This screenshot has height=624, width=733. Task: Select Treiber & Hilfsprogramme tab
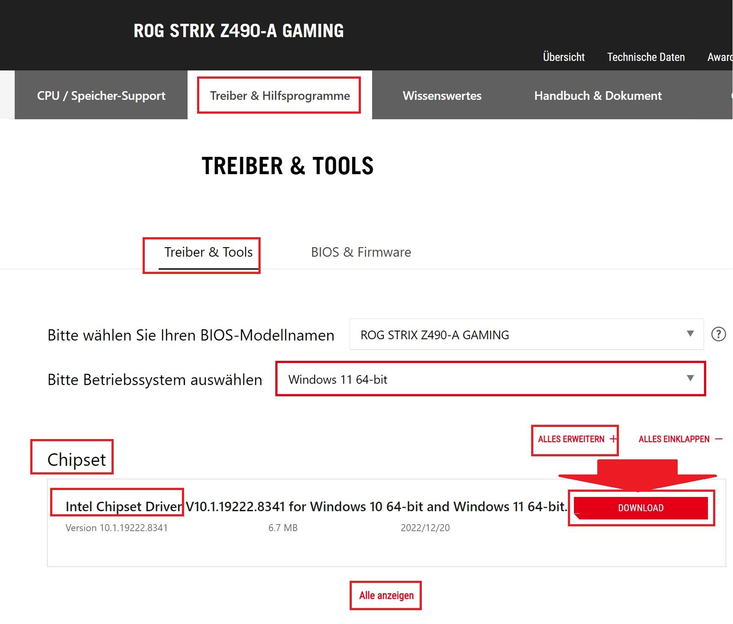tap(280, 96)
